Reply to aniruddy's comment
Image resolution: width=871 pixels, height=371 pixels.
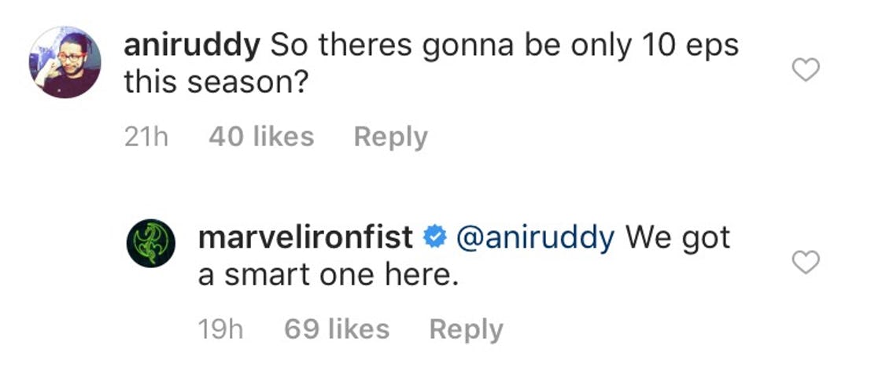[391, 137]
